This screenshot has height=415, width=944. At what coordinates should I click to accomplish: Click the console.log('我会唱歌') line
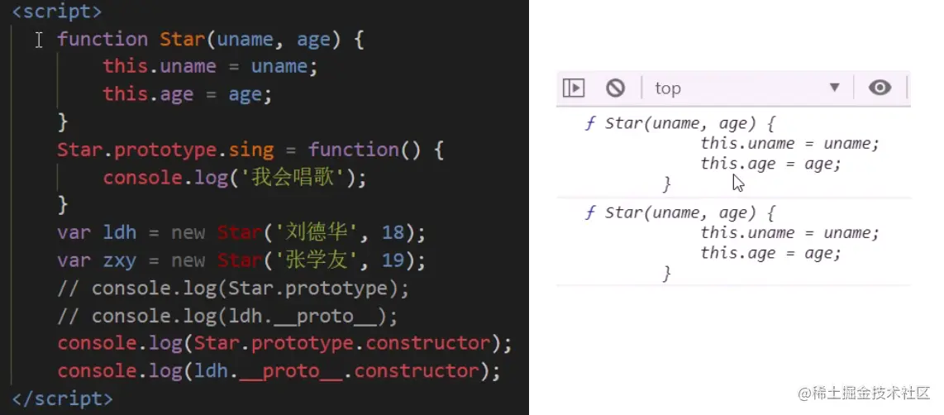click(x=235, y=177)
